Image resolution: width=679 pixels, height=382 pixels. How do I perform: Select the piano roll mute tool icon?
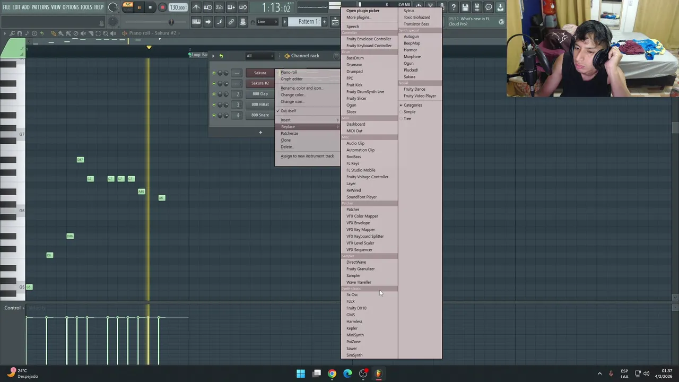click(x=83, y=33)
